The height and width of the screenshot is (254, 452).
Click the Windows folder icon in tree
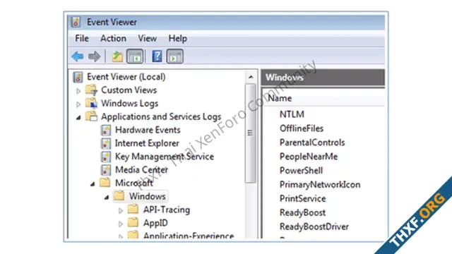click(x=119, y=196)
